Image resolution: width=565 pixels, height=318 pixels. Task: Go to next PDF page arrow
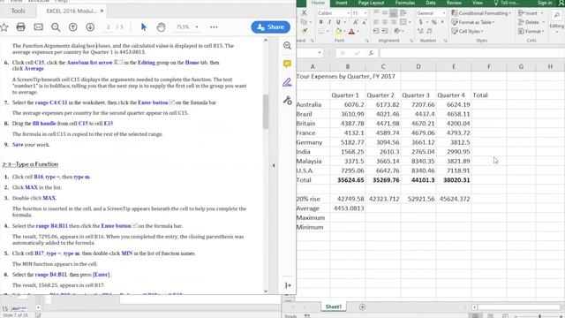90,27
